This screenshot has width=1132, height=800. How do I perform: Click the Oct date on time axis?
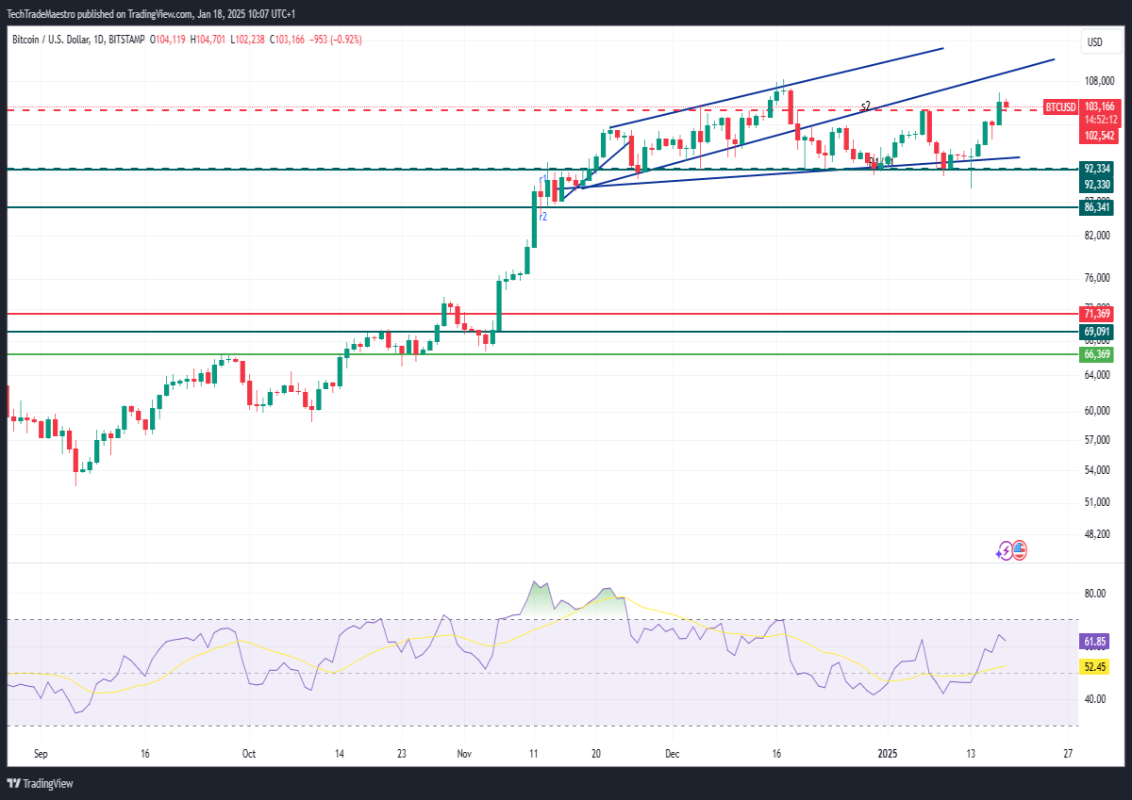click(249, 755)
